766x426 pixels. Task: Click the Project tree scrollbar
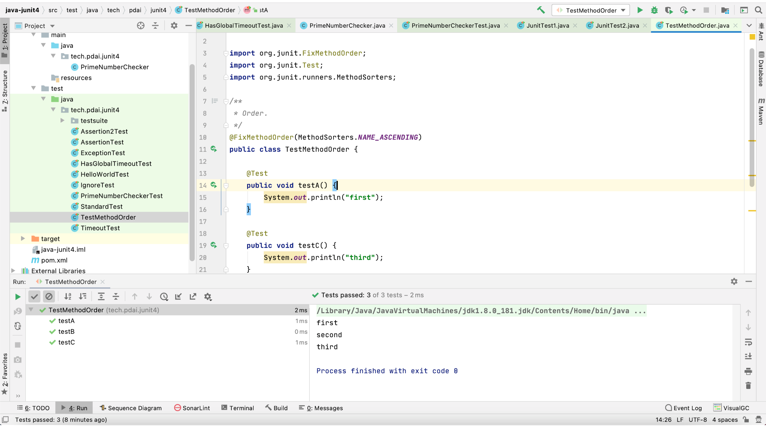tap(192, 162)
